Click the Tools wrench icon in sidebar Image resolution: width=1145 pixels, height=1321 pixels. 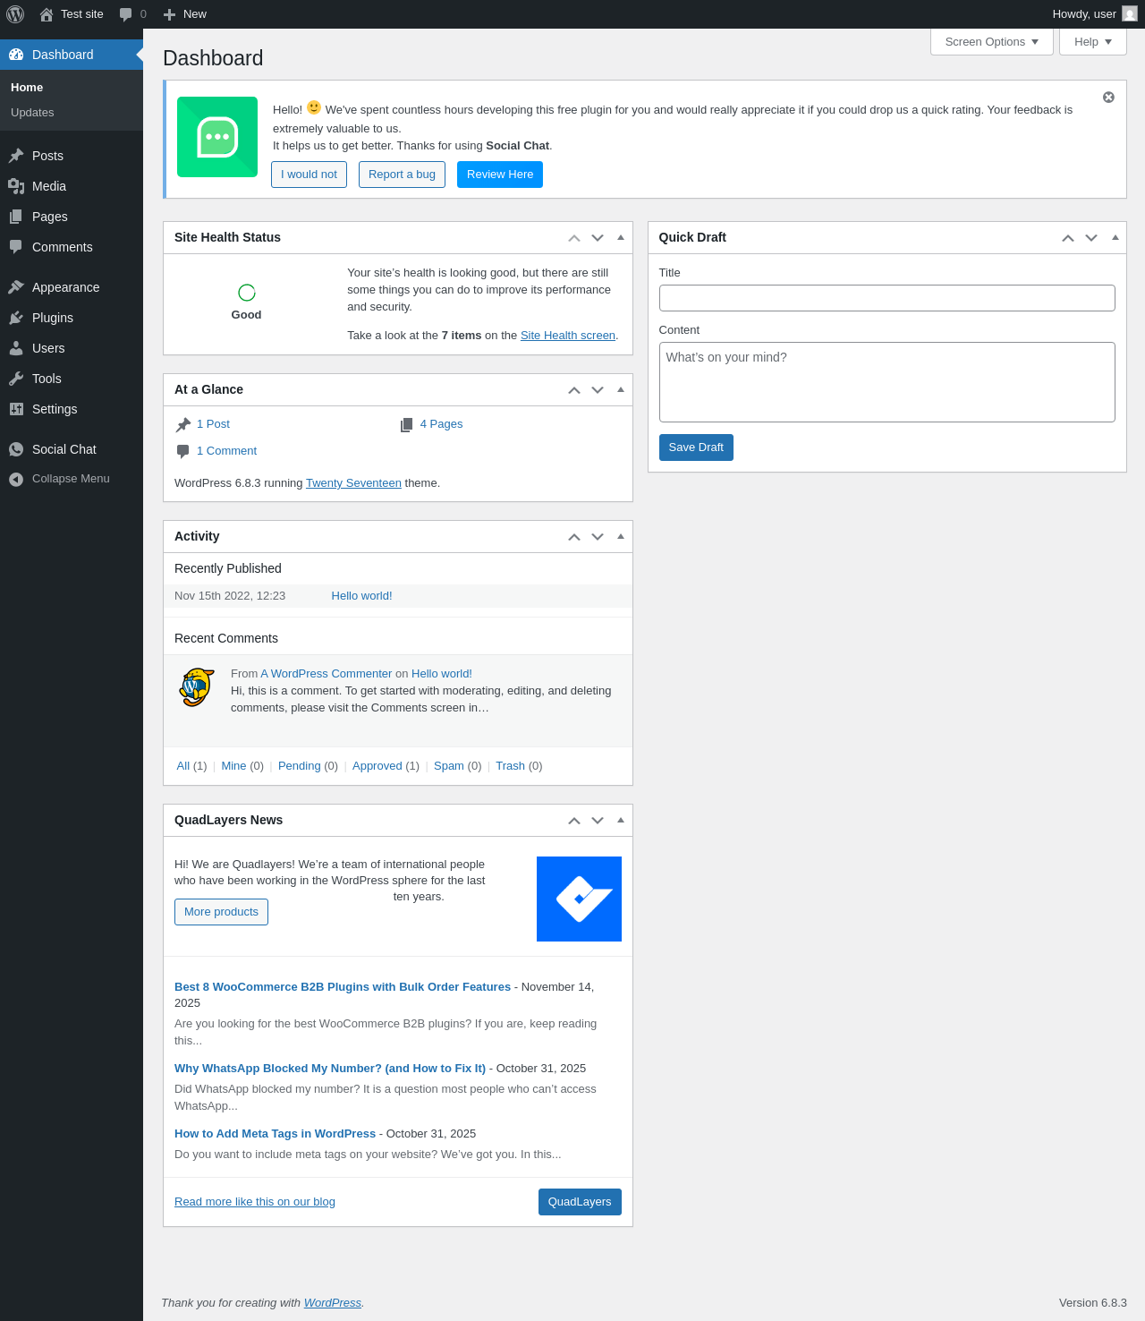tap(16, 379)
